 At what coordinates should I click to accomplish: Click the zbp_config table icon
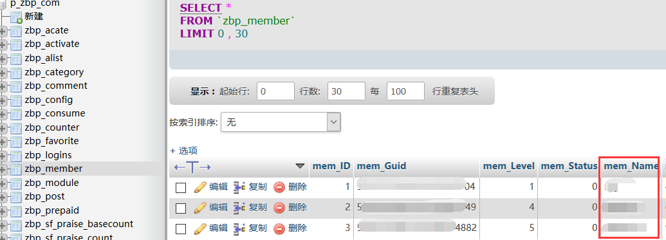(x=15, y=100)
